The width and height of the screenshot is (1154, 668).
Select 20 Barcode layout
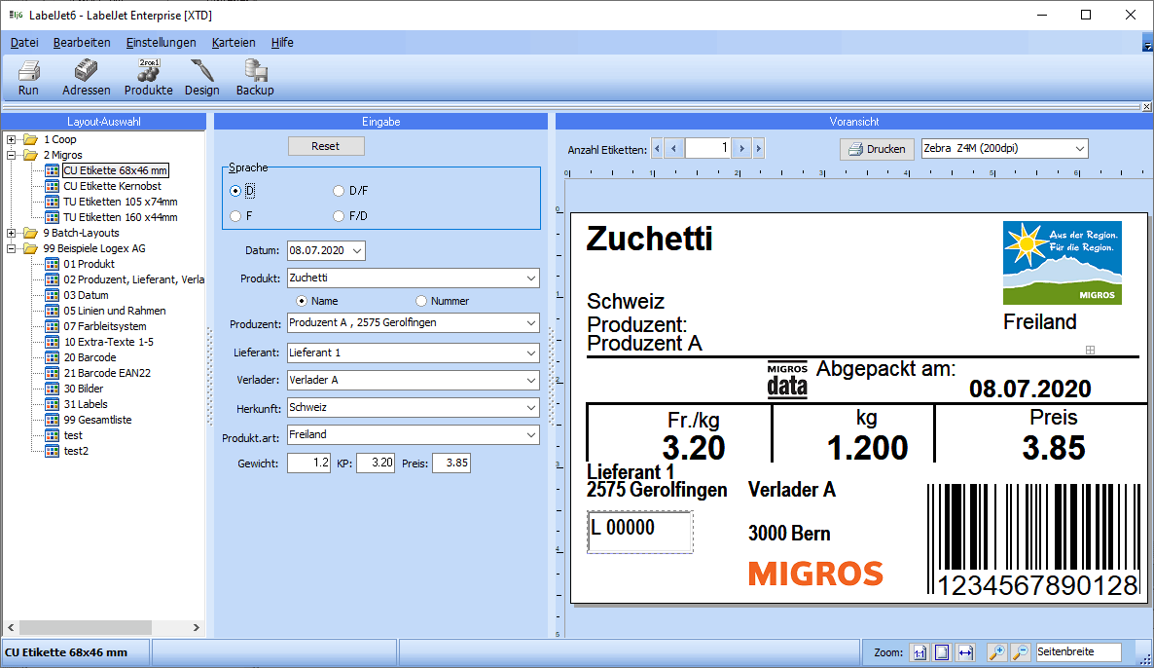tap(90, 357)
